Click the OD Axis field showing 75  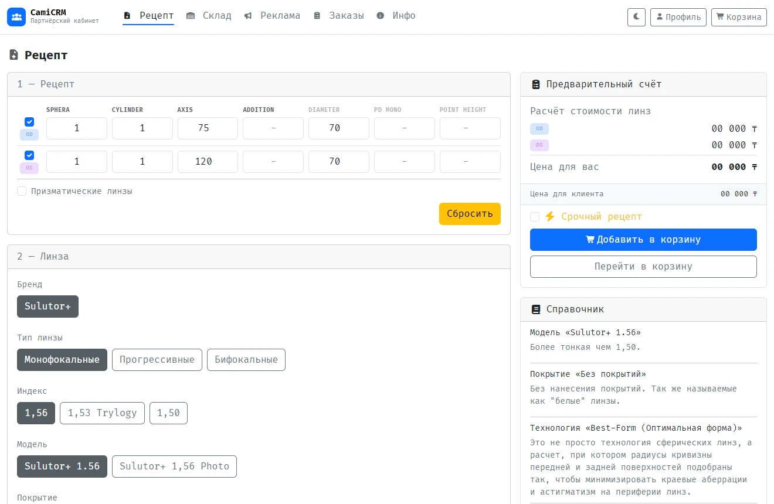[208, 128]
